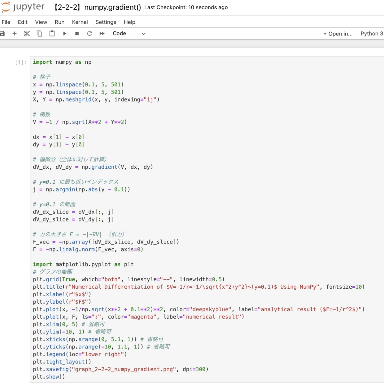The height and width of the screenshot is (384, 384).
Task: Click the Last Checkpoint status text
Action: [x=186, y=7]
